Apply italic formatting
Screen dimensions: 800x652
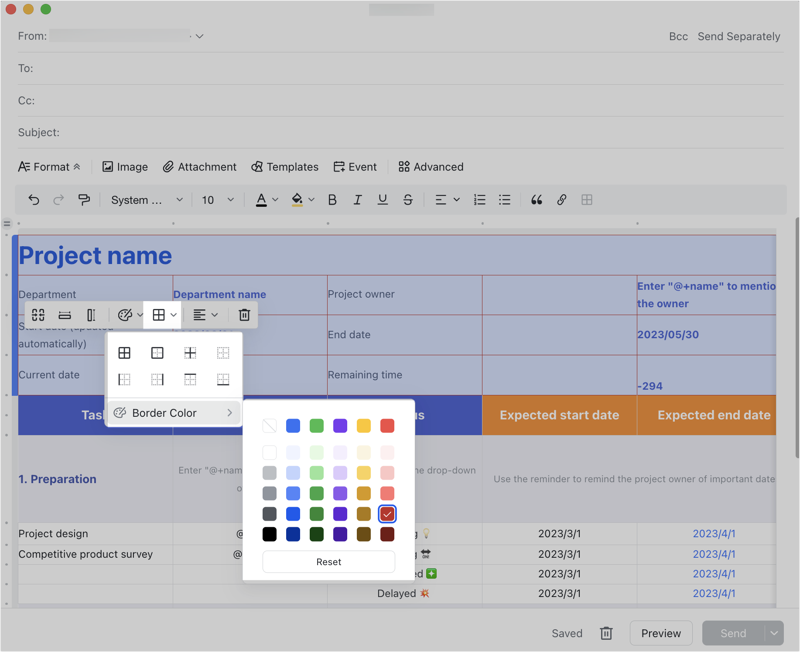click(x=358, y=200)
